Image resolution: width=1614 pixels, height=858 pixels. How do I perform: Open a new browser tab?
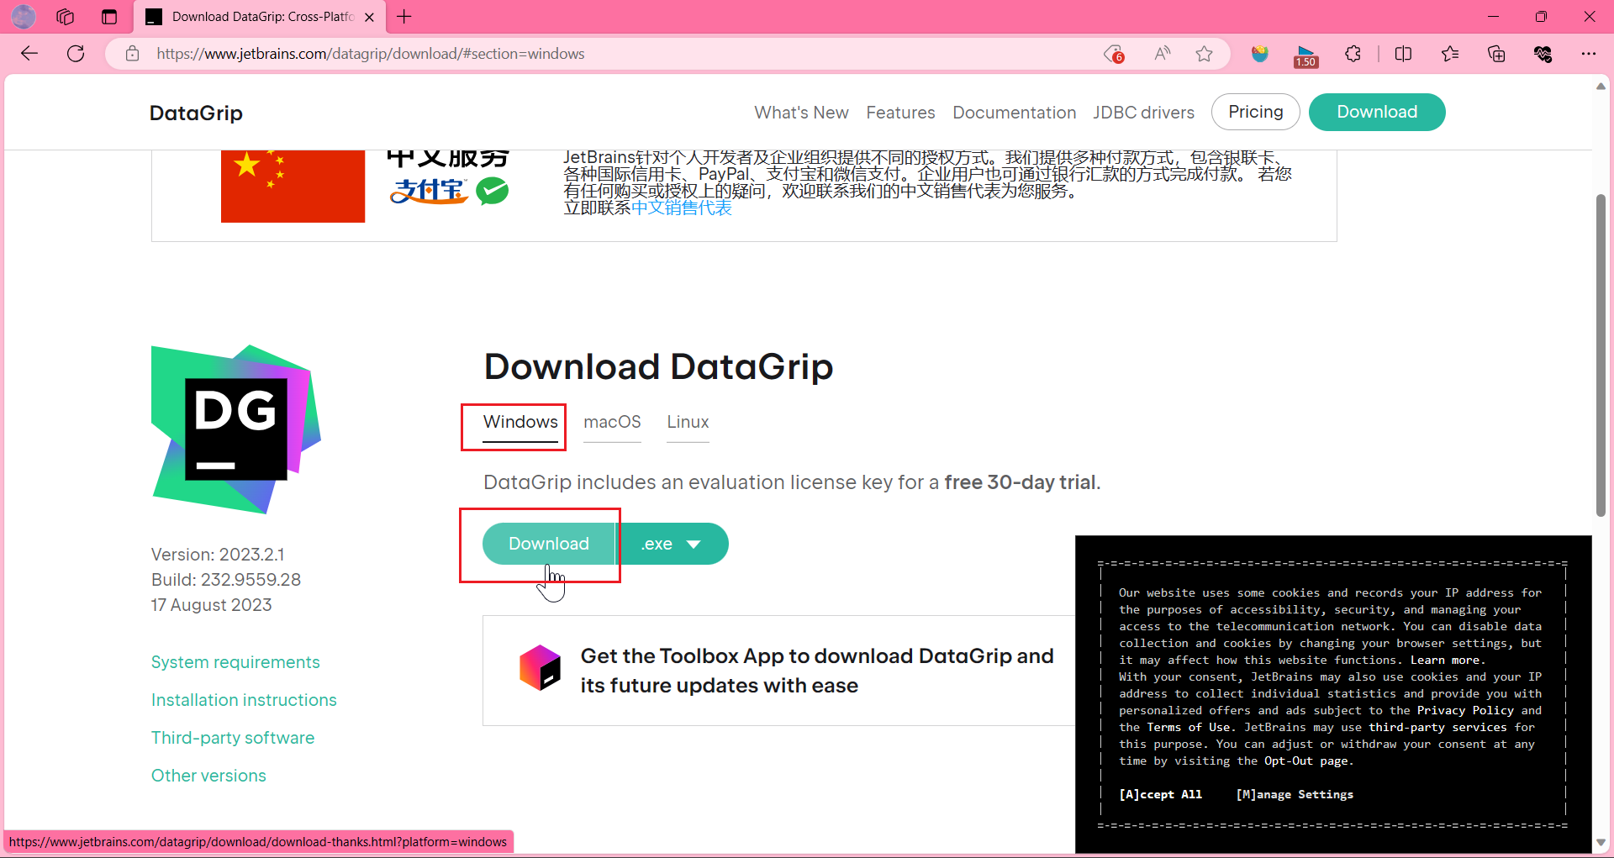[x=404, y=17]
